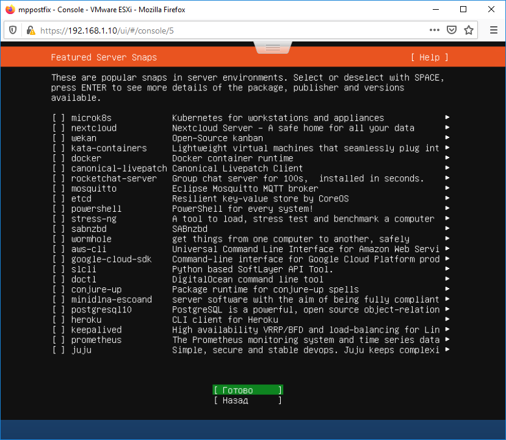Select the nextcloud snap name
This screenshot has width=506, height=440.
94,128
